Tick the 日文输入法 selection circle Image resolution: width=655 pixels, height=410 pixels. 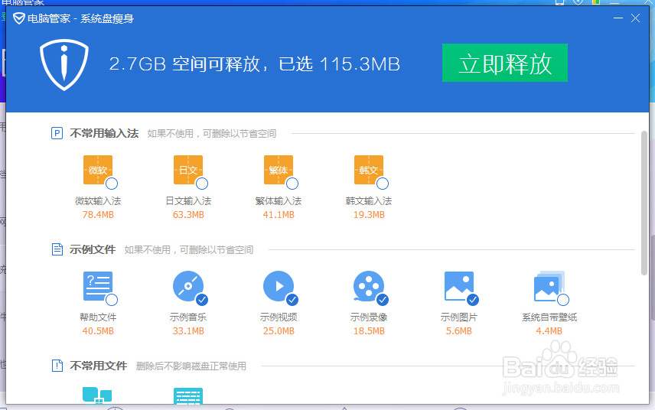pos(202,184)
